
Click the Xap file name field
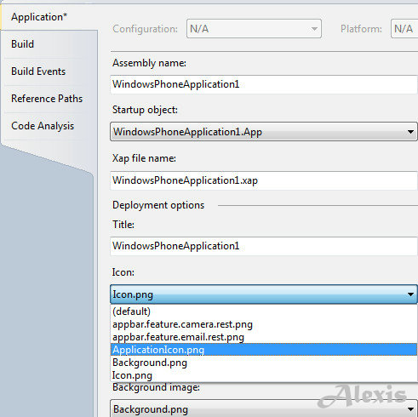point(264,180)
